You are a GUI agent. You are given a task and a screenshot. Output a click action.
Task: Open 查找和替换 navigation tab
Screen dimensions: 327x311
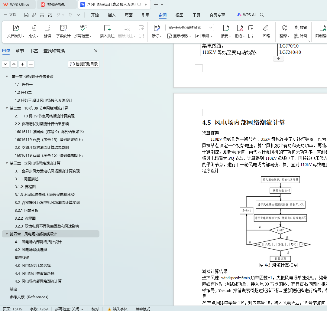54,51
